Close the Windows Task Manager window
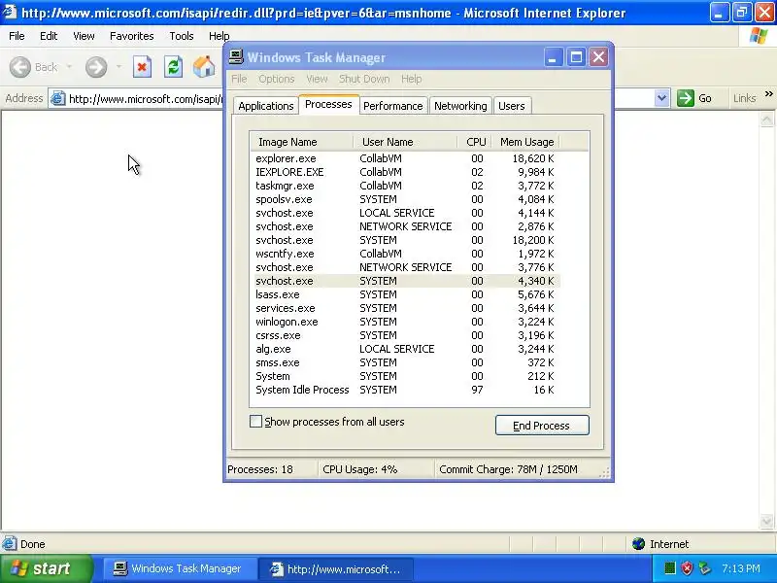The height and width of the screenshot is (583, 777). (x=598, y=57)
